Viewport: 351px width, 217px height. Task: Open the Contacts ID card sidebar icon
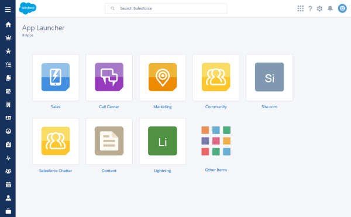click(x=8, y=118)
